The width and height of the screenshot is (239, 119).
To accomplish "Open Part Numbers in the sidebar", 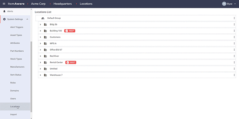I will click(17, 51).
